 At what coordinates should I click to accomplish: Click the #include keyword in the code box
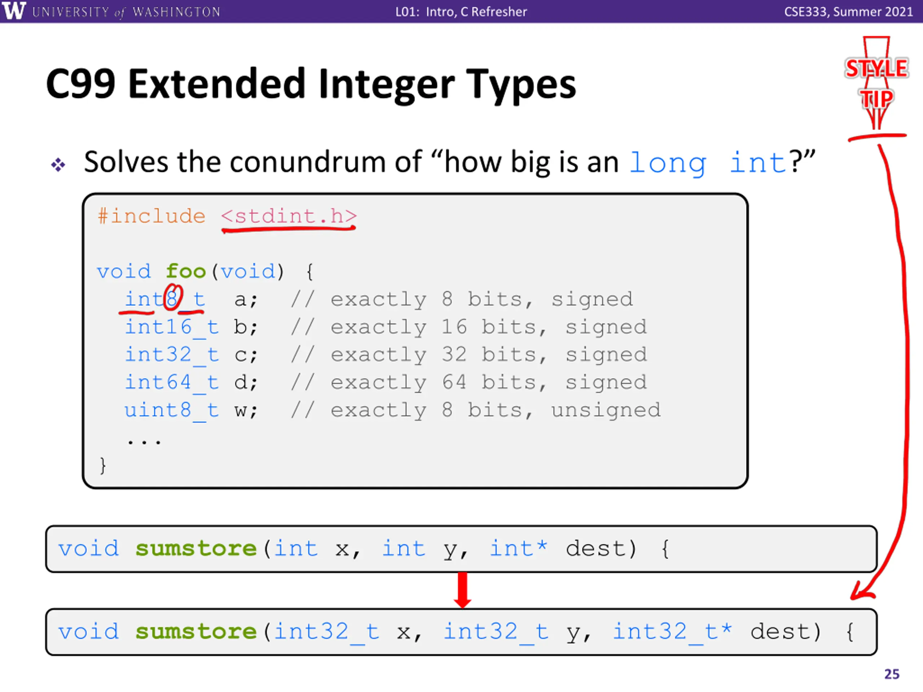click(x=151, y=216)
